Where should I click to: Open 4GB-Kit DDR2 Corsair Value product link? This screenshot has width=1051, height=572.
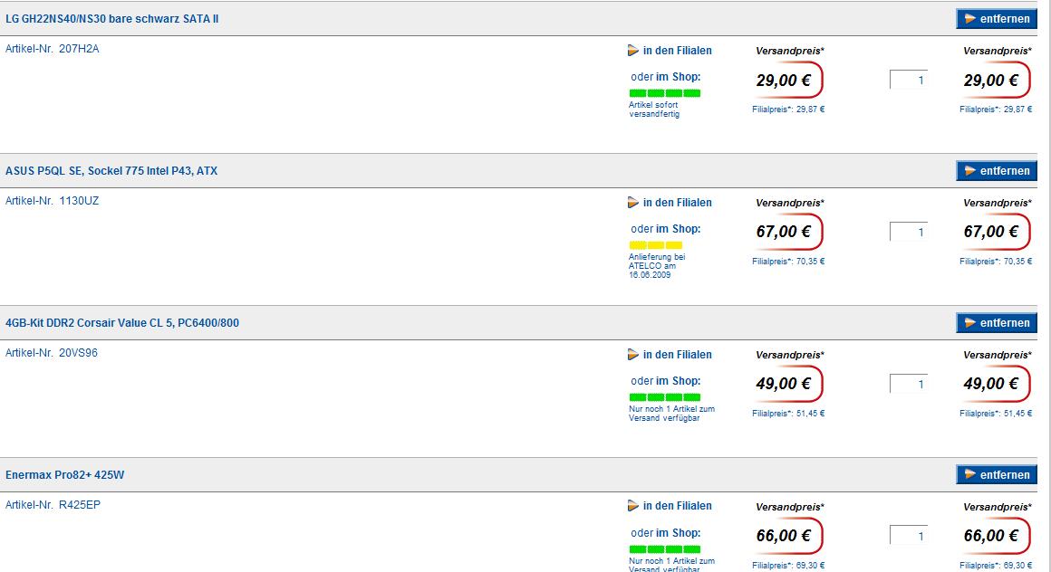(122, 323)
